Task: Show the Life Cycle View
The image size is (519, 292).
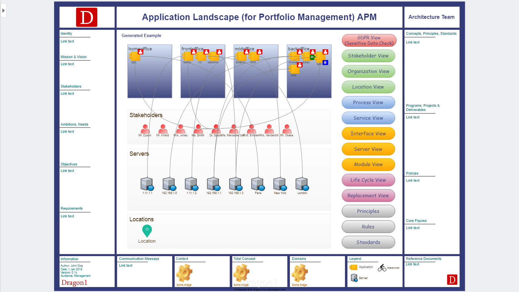Action: pos(368,180)
